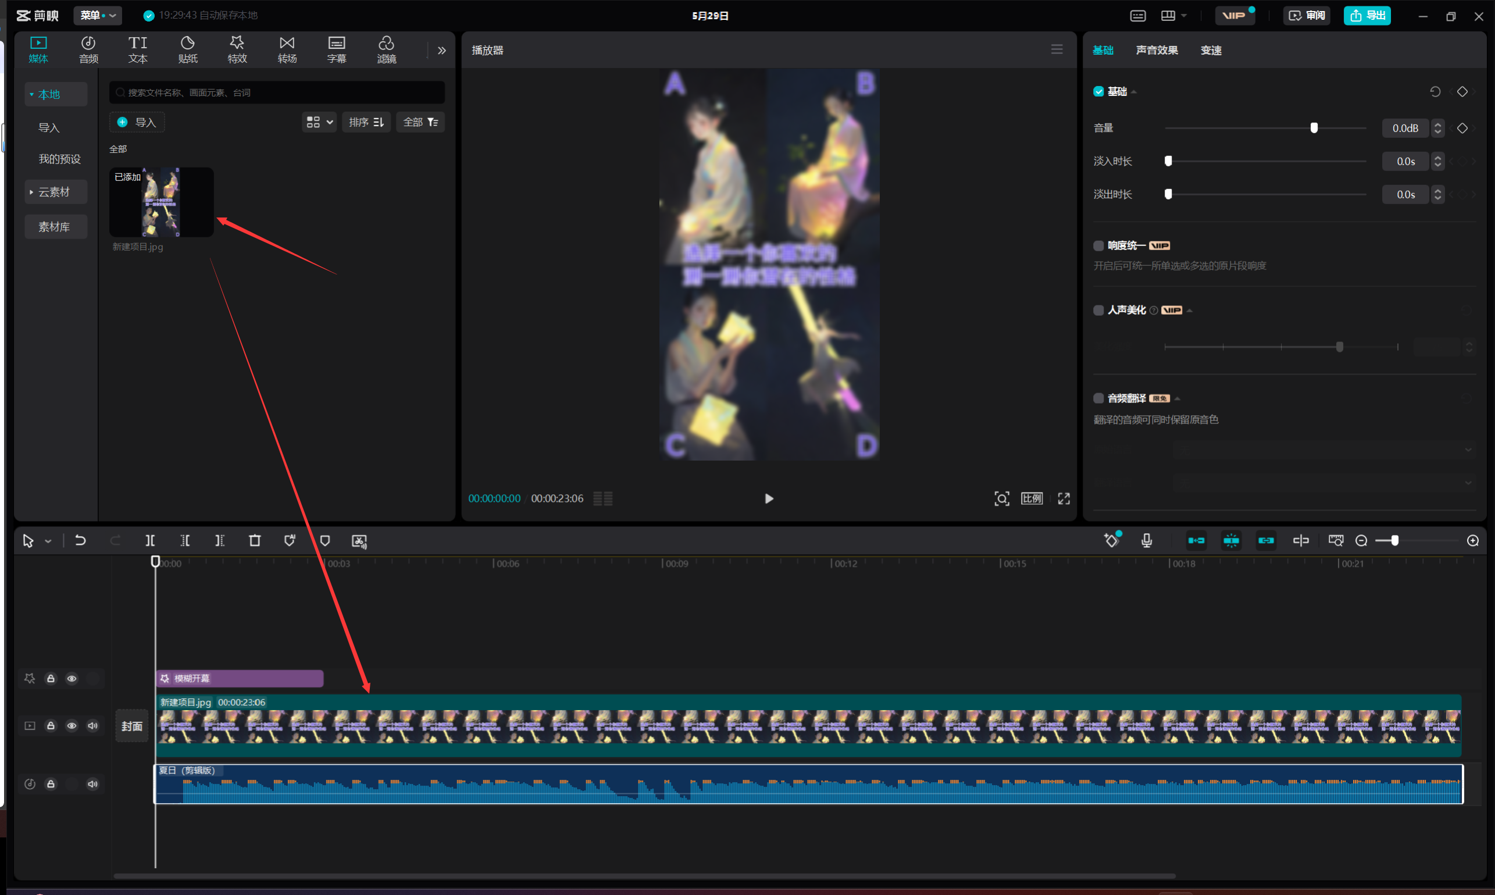Click the player focus-zoom scan icon
Viewport: 1495px width, 895px height.
[1002, 498]
